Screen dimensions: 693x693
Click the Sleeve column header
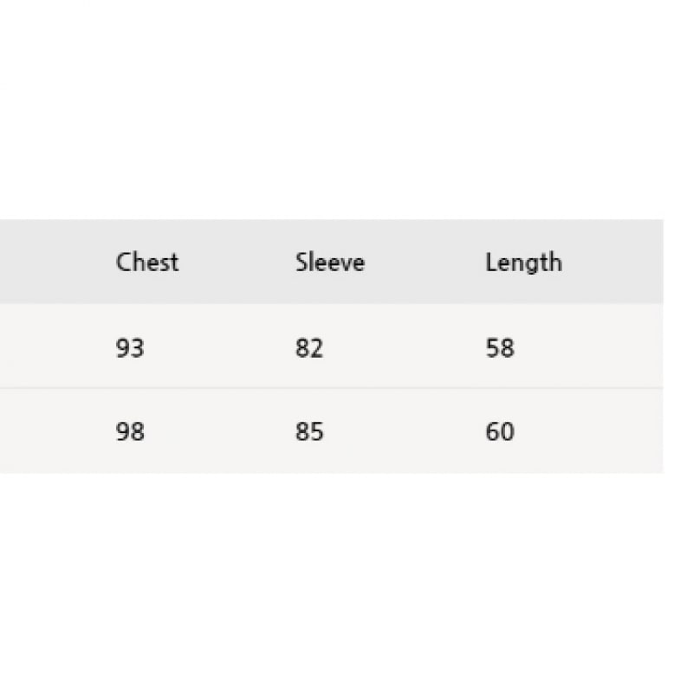coord(330,262)
